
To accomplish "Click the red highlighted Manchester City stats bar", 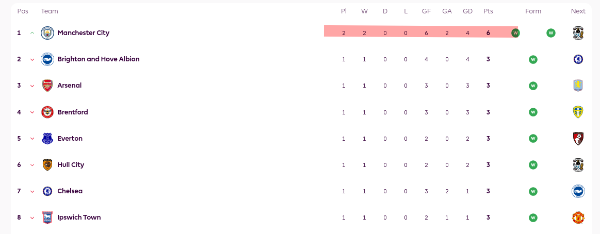I will point(421,32).
